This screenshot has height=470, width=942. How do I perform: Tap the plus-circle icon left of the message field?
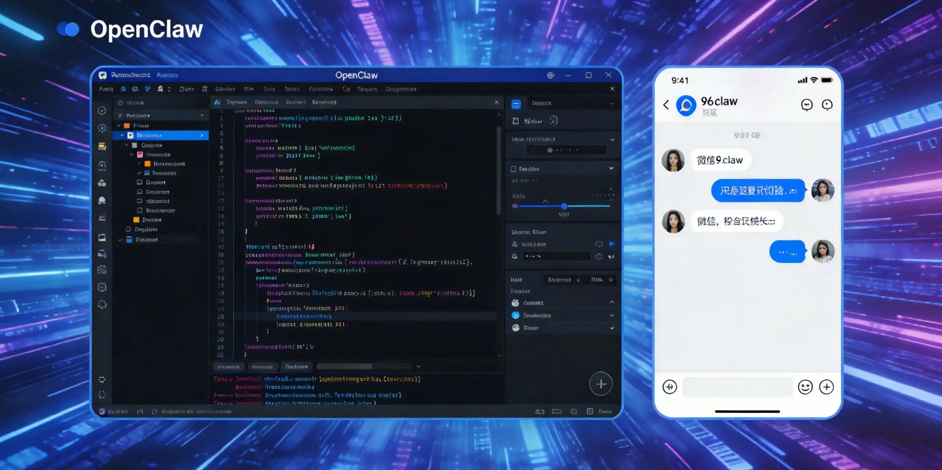coord(669,387)
